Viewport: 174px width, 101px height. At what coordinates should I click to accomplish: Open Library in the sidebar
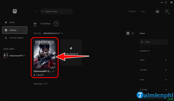pos(15,30)
